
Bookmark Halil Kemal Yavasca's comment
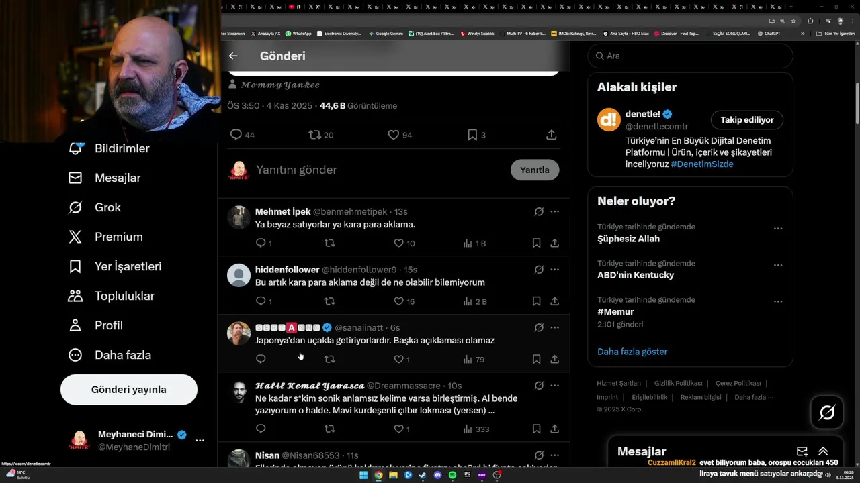pyautogui.click(x=536, y=429)
